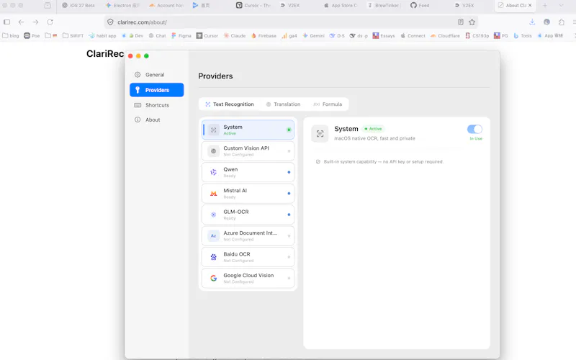The height and width of the screenshot is (360, 576).
Task: Switch to the App Store Connect tab
Action: coord(341,6)
